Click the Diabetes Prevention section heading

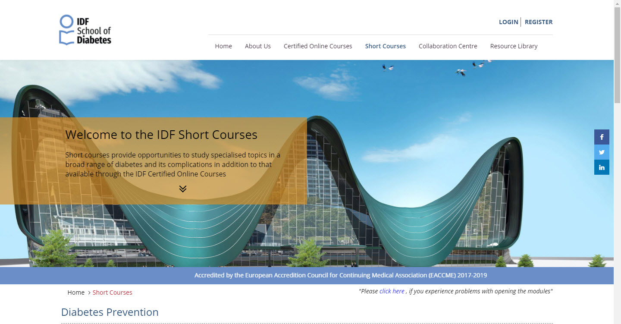(x=110, y=312)
